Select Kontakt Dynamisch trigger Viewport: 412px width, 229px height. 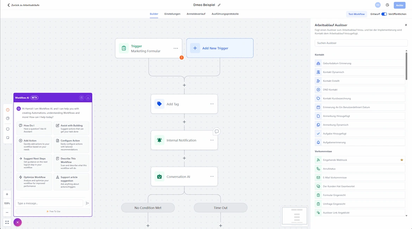click(x=360, y=72)
